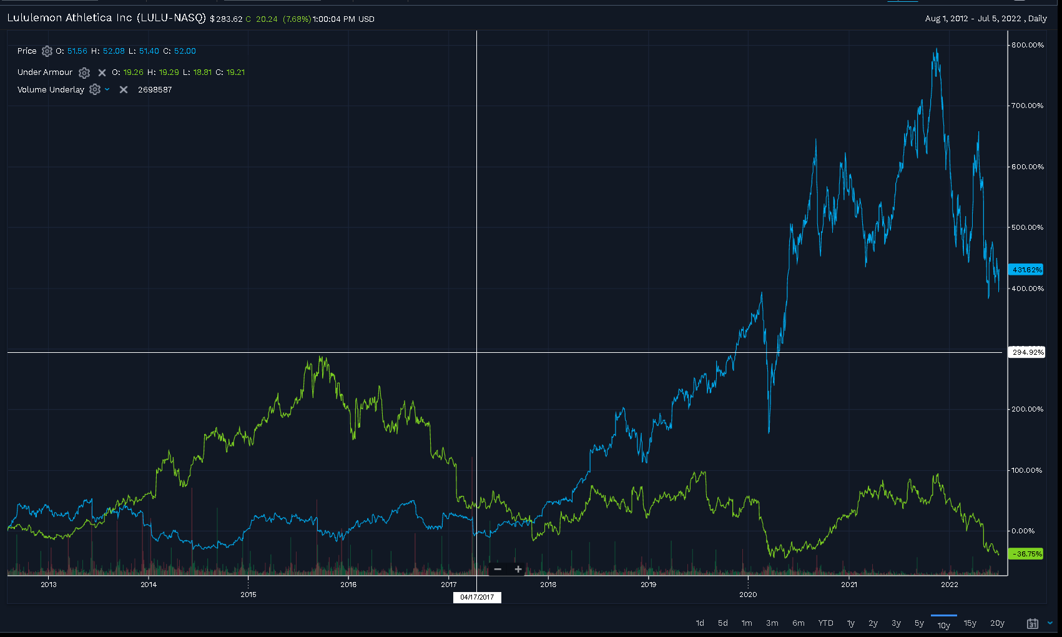Image resolution: width=1062 pixels, height=637 pixels.
Task: Click the 04/17/2017 crosshair date label
Action: [x=477, y=598]
